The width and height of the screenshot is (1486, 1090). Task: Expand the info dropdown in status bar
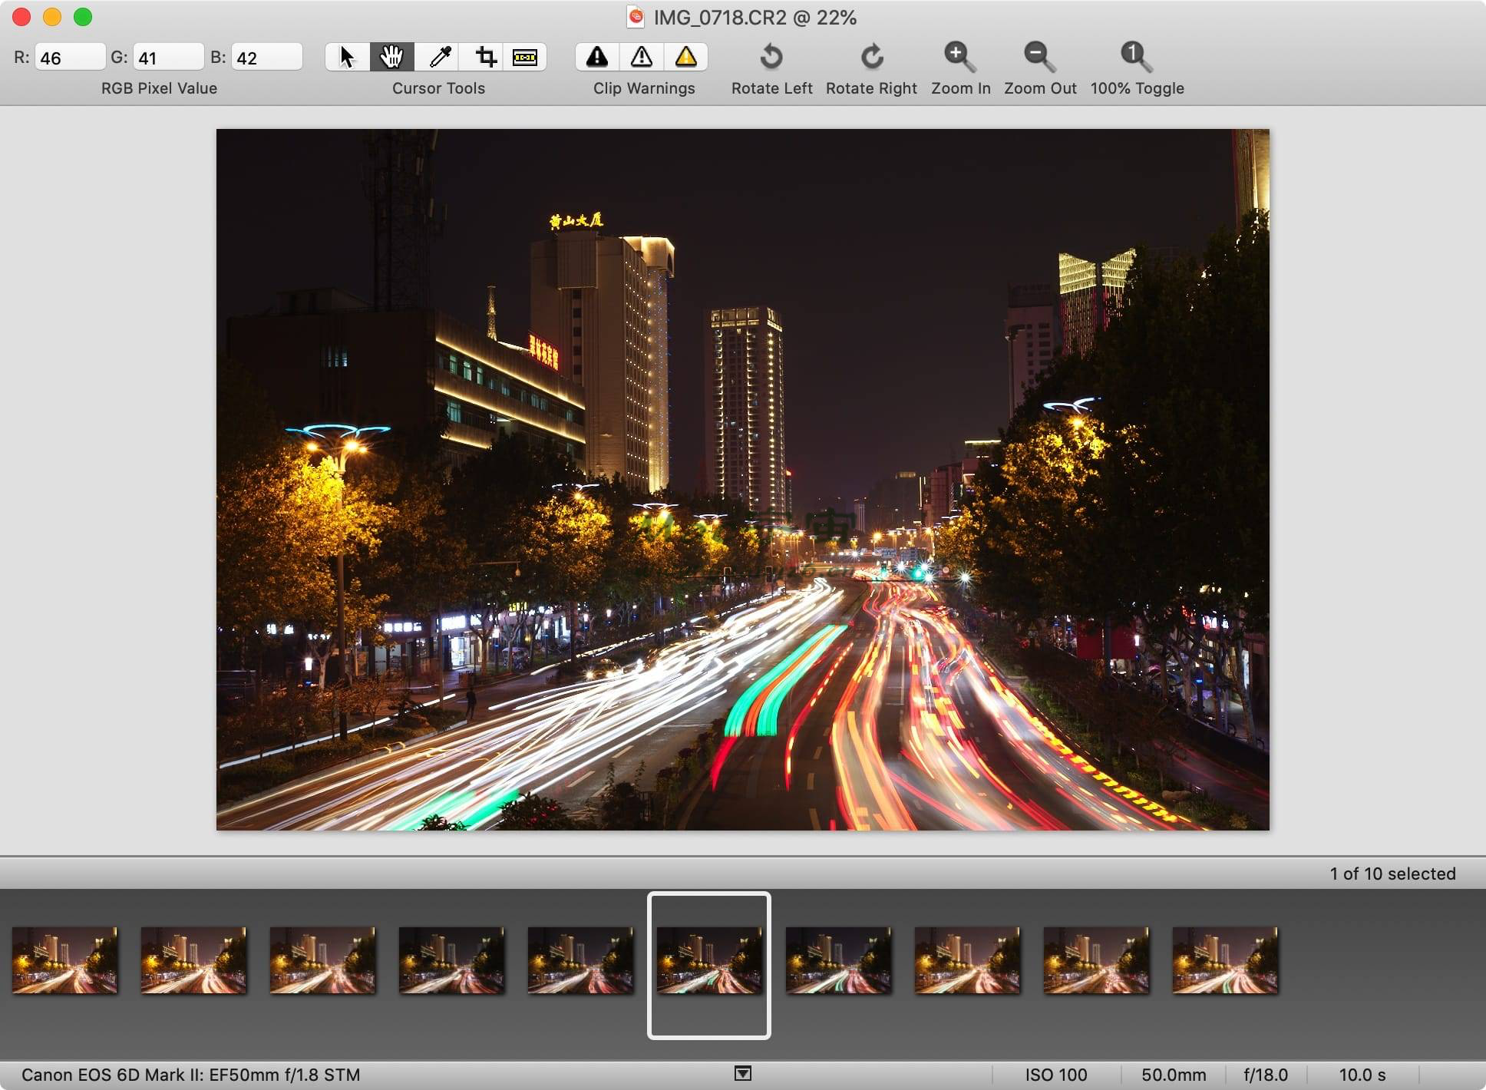pos(742,1073)
